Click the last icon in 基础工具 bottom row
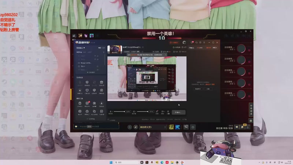This screenshot has height=165, width=293. tap(101, 111)
